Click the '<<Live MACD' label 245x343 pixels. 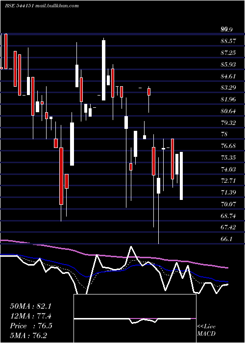[x=206, y=330]
